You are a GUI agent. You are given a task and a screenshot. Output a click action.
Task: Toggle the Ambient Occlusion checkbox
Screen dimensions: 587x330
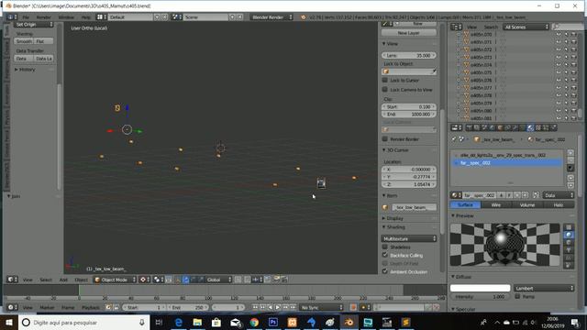point(385,271)
